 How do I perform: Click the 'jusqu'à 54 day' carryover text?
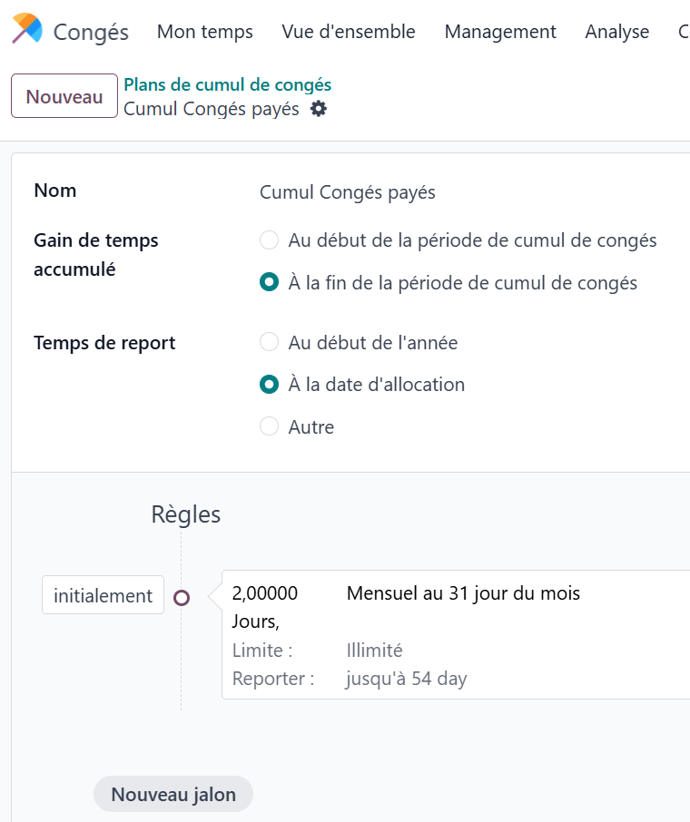pos(406,679)
